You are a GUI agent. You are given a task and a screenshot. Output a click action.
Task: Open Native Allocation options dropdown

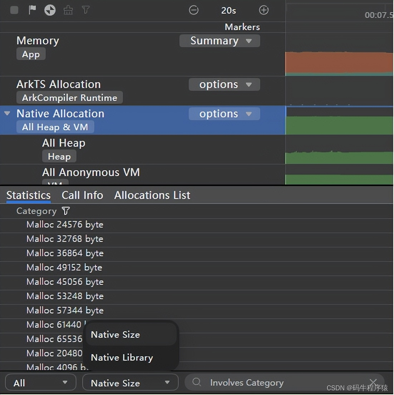(224, 114)
